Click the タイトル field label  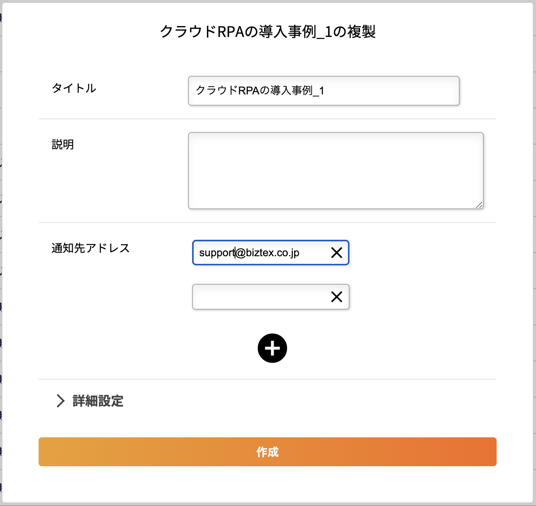click(74, 88)
